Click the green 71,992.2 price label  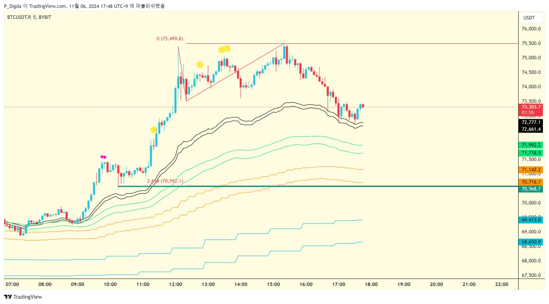(x=531, y=145)
